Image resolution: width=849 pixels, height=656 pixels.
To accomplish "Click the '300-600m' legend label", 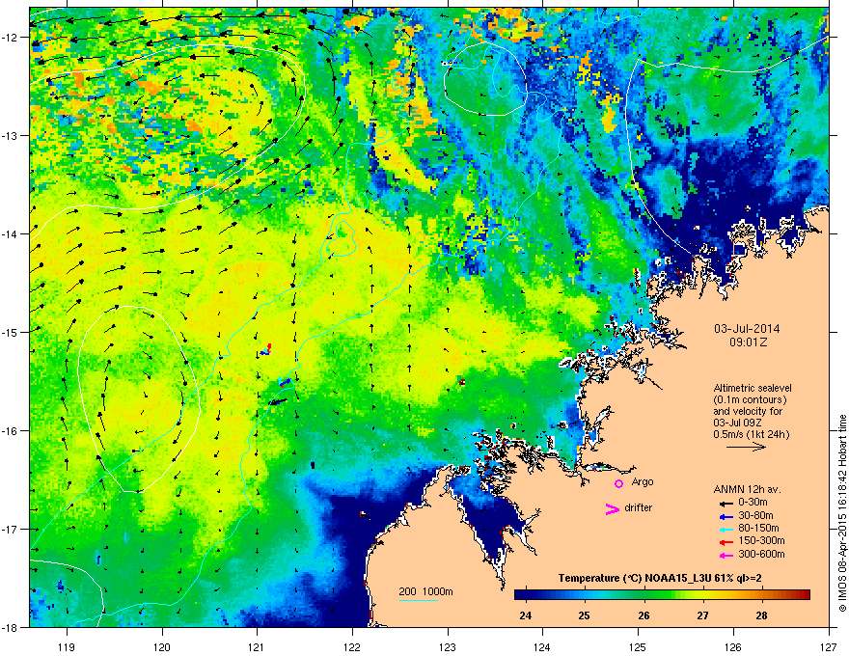I will (761, 555).
